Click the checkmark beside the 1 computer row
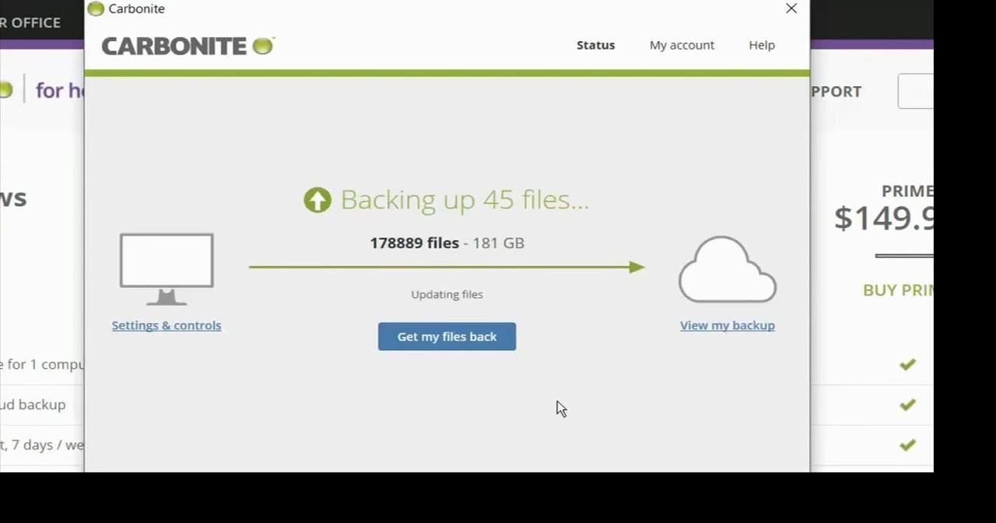The width and height of the screenshot is (996, 523). click(x=907, y=364)
